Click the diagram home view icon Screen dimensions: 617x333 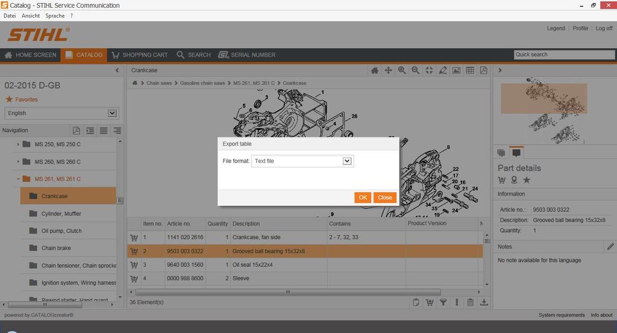(x=375, y=70)
